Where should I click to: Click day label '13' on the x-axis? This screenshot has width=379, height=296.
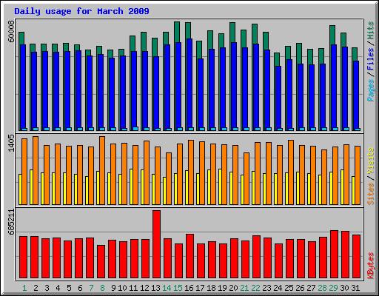155,288
